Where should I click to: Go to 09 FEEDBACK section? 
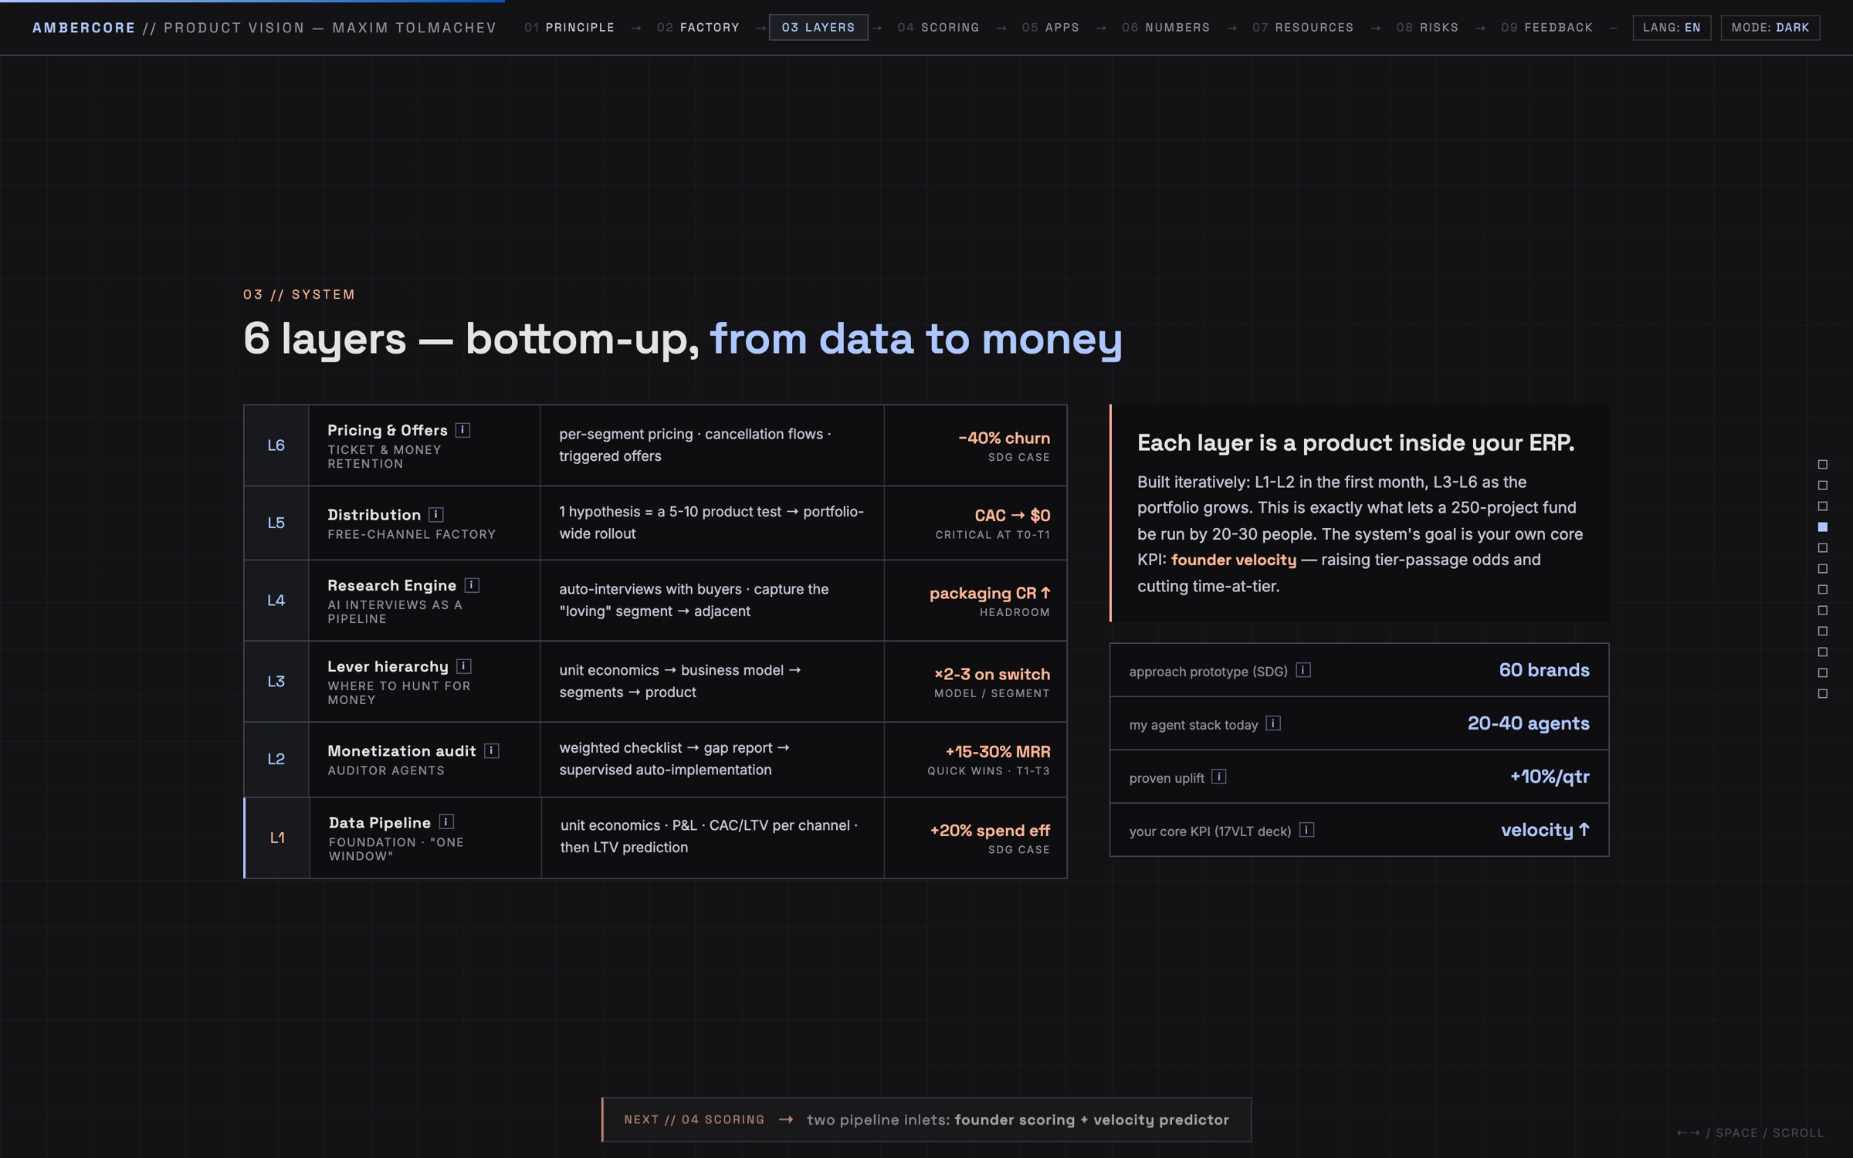1546,28
